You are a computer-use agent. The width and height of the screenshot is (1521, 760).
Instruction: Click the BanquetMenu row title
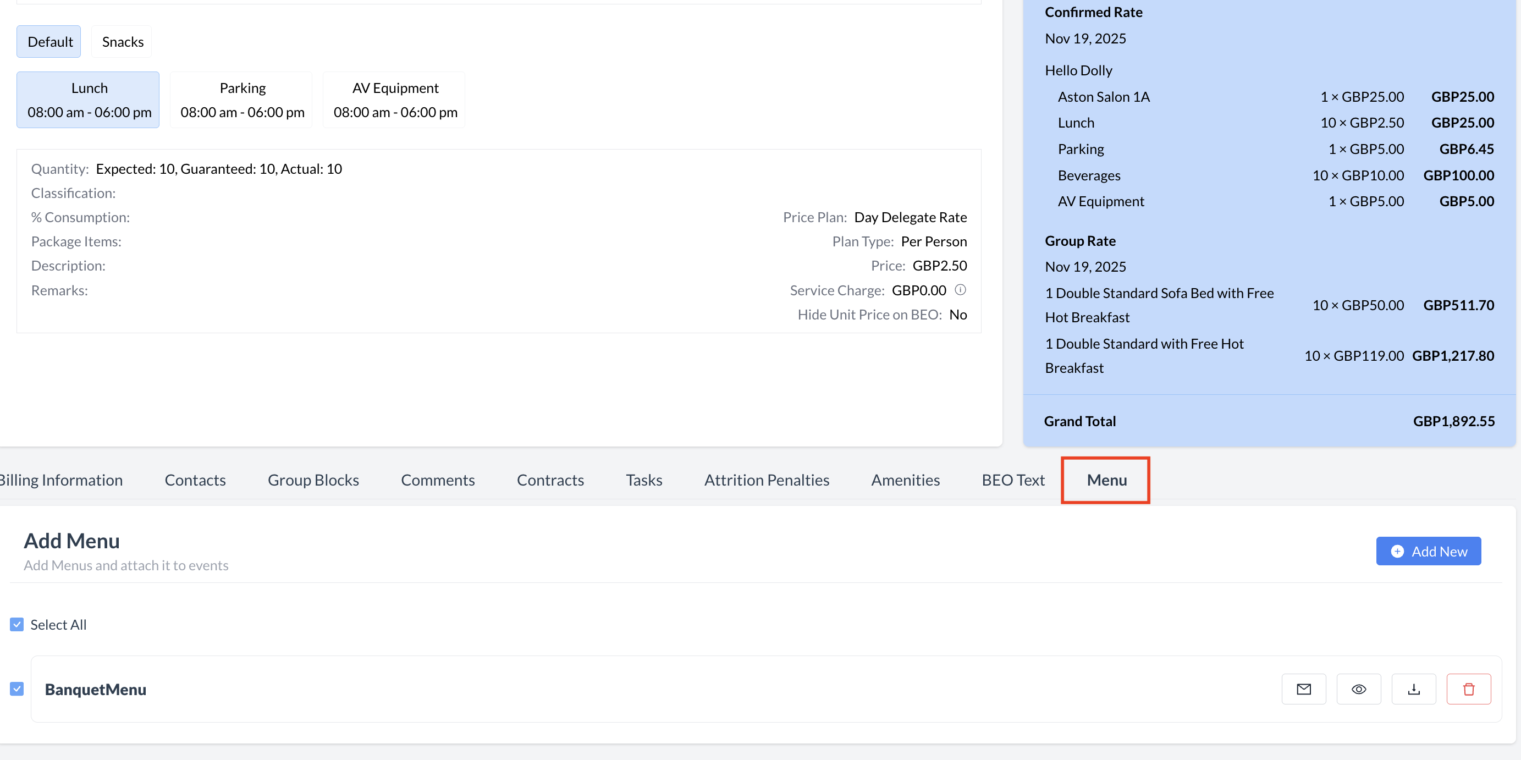click(96, 689)
